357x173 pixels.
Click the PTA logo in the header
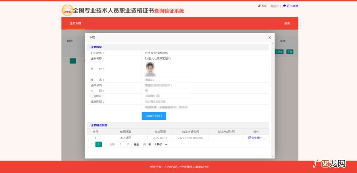coord(67,10)
